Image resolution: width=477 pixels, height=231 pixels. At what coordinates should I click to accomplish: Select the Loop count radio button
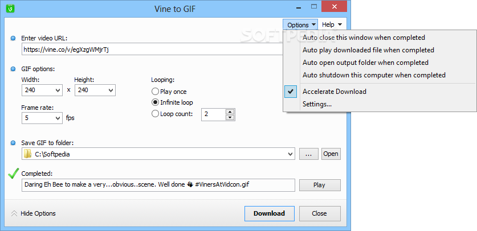click(155, 114)
